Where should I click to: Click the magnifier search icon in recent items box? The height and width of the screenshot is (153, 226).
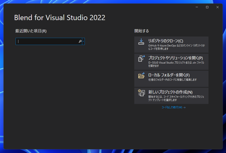tap(80, 41)
